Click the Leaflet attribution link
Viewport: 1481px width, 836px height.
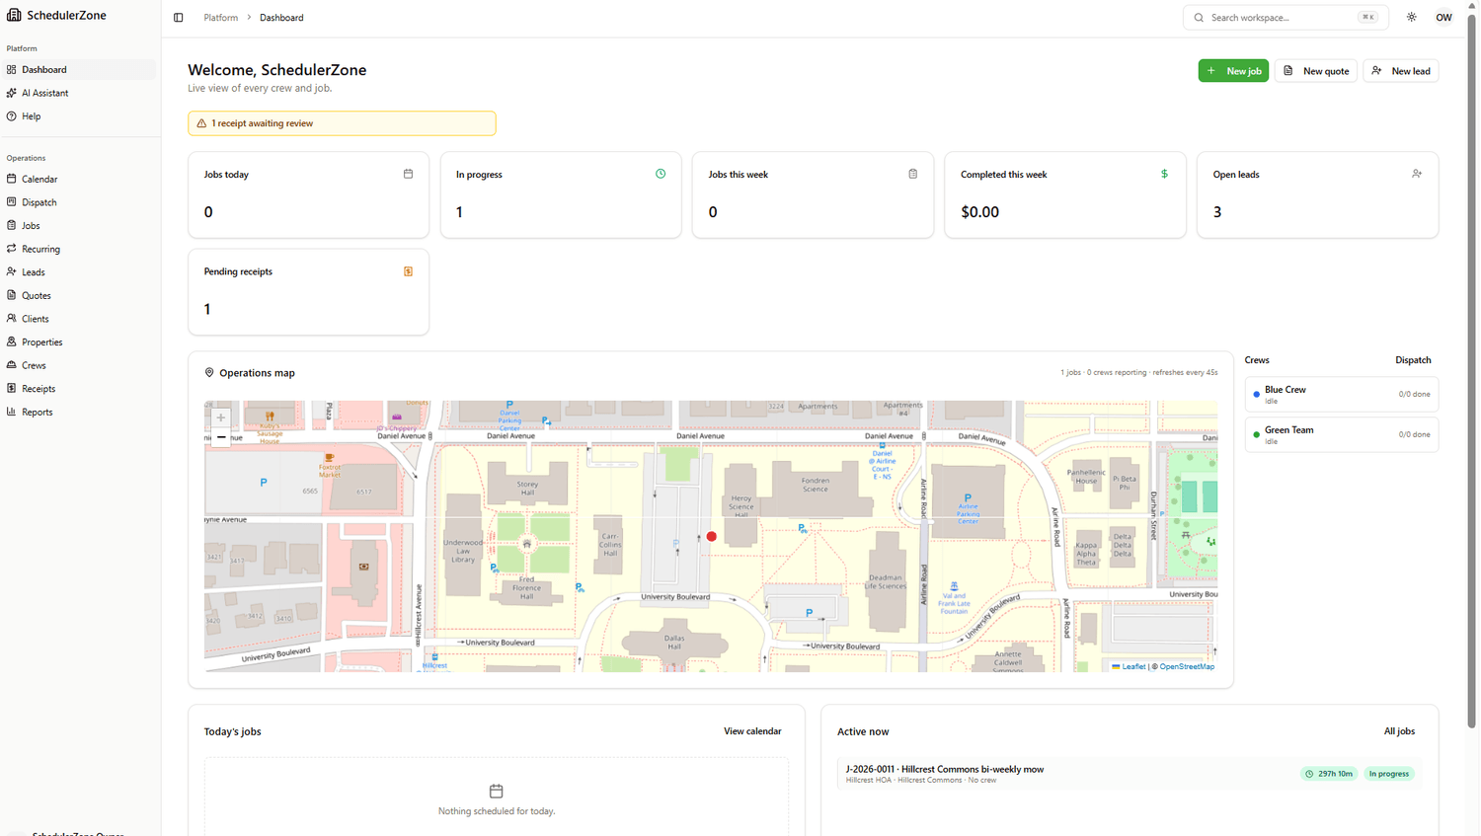click(x=1129, y=666)
